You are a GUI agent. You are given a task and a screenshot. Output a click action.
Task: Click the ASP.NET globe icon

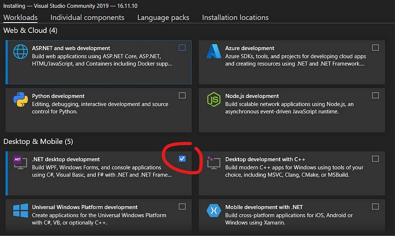20,51
